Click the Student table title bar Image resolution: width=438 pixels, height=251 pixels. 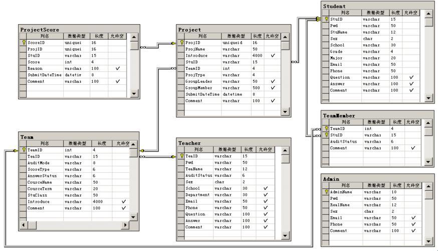(x=377, y=6)
